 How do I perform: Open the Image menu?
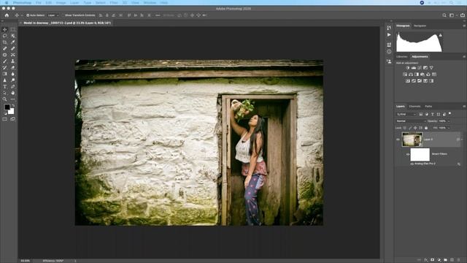(61, 3)
